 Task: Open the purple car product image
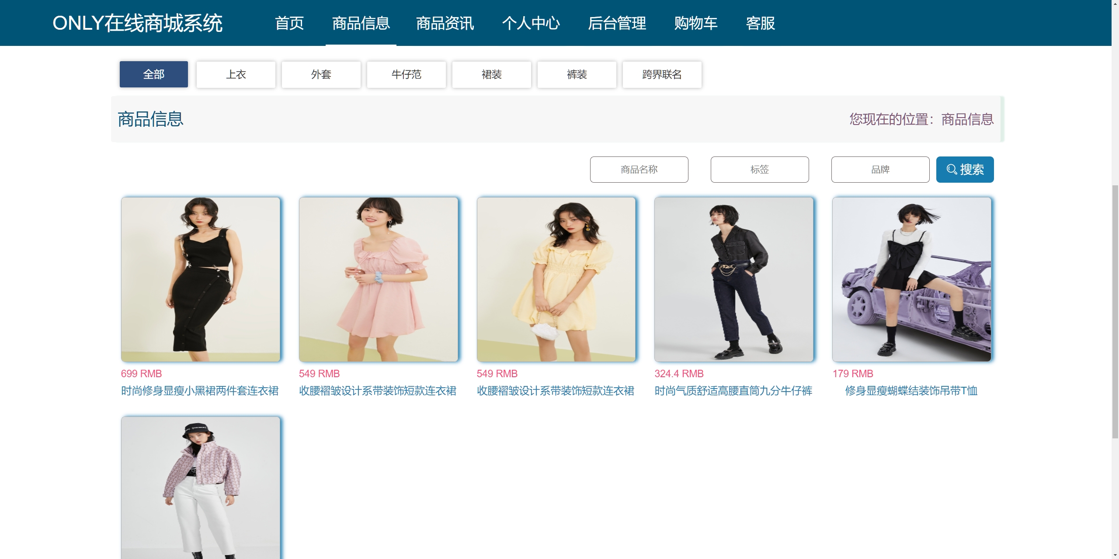point(912,279)
